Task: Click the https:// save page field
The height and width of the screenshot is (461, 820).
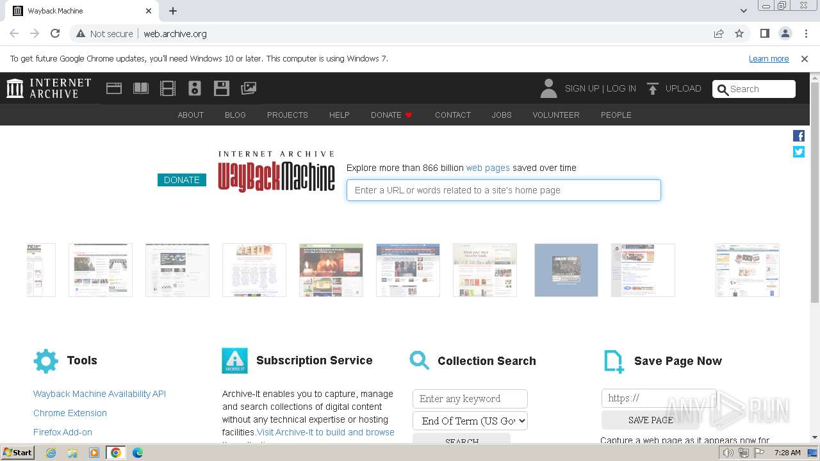Action: (x=659, y=398)
